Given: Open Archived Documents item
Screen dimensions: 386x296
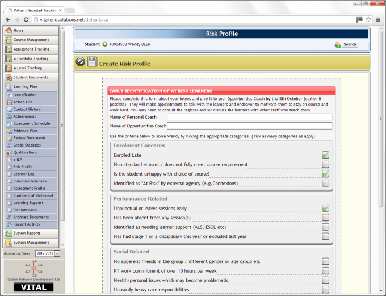Looking at the screenshot, I should click(x=32, y=217).
